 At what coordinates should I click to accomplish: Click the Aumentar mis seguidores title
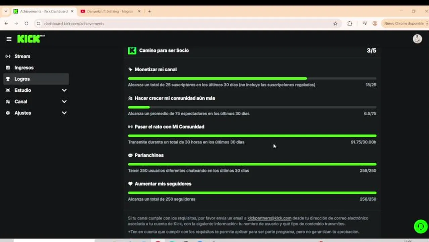(x=163, y=184)
